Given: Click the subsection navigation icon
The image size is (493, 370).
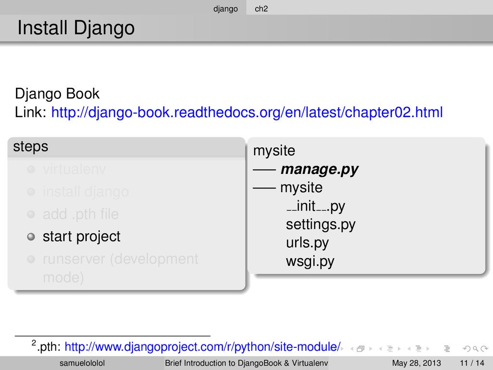Looking at the screenshot, I should click(390, 349).
